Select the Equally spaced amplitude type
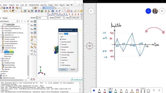Screen dimensions: 166x93 65,42
